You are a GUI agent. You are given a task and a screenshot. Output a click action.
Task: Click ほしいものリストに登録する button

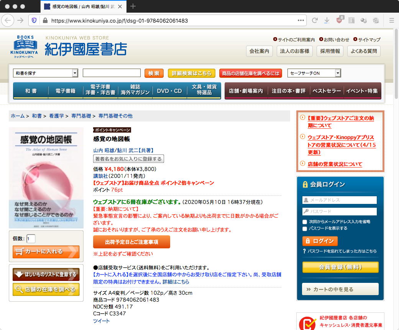(46, 274)
